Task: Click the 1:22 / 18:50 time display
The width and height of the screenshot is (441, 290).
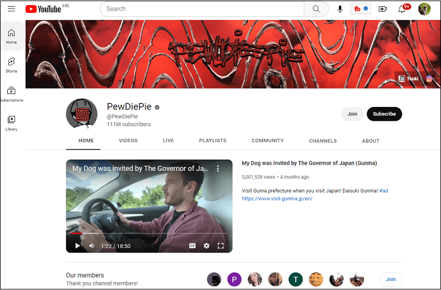Action: pos(116,246)
